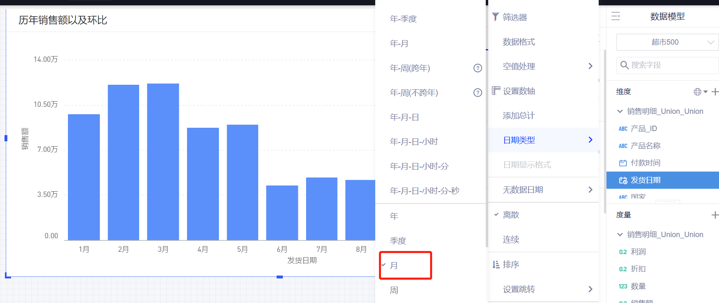Add a new dimension with plus icon
The width and height of the screenshot is (719, 303).
715,92
